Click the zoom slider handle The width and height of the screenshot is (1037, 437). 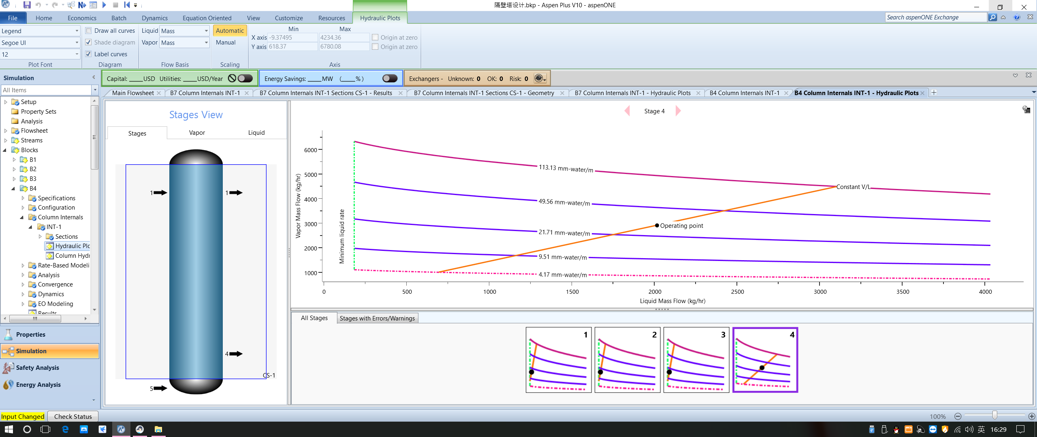click(x=994, y=416)
